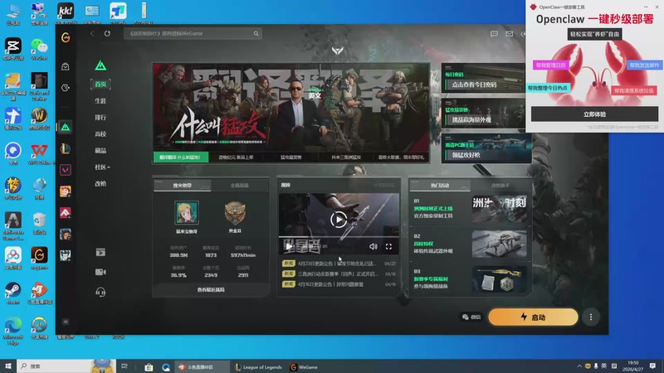
Task: Open the 三角洲行动全新赛季 news item
Action: tap(339, 274)
